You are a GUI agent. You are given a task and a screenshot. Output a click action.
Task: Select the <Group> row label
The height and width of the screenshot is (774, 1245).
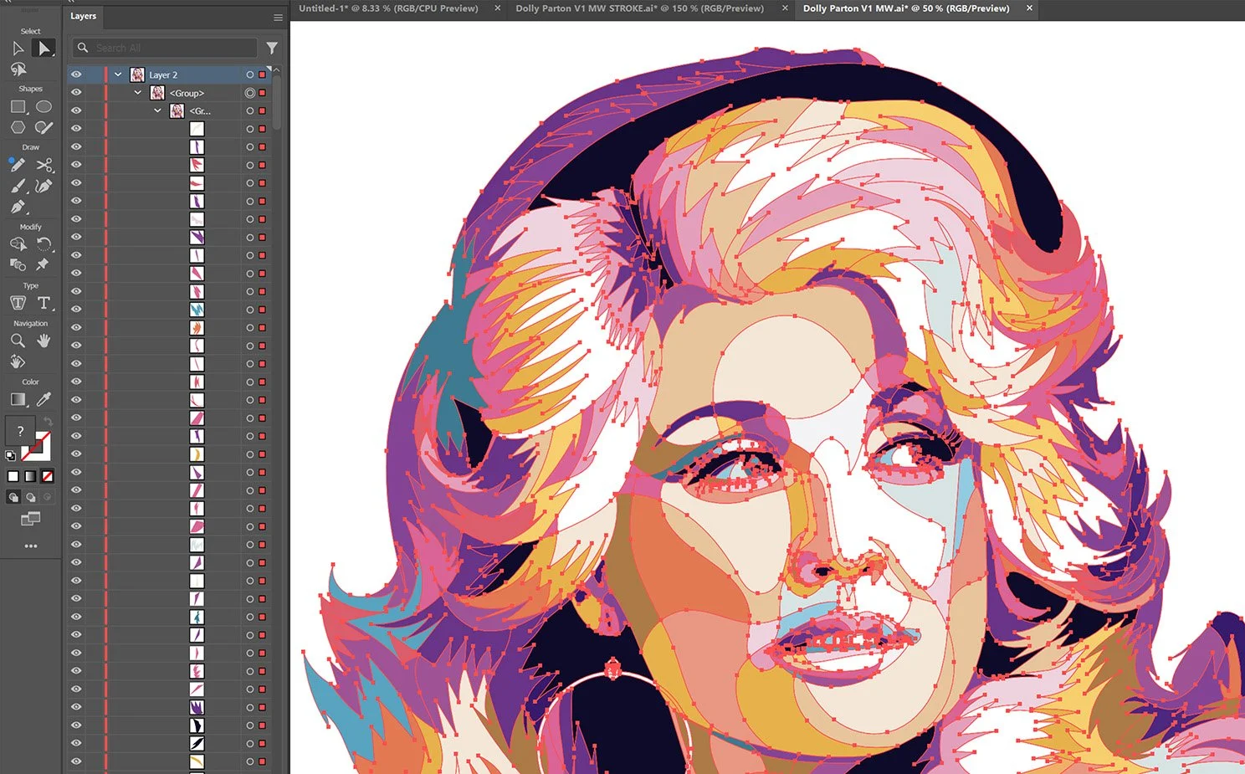[187, 93]
